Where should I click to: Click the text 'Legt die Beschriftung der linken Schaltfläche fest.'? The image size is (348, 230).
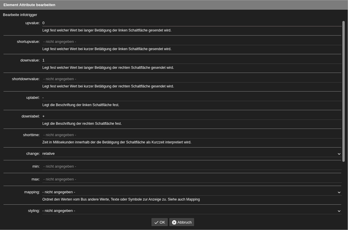[x=81, y=105]
